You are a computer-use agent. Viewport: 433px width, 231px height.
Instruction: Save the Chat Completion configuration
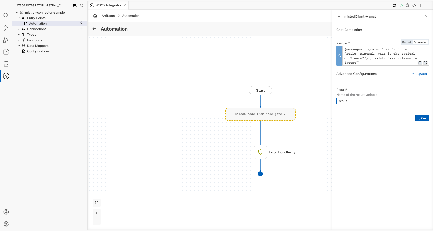pos(422,118)
